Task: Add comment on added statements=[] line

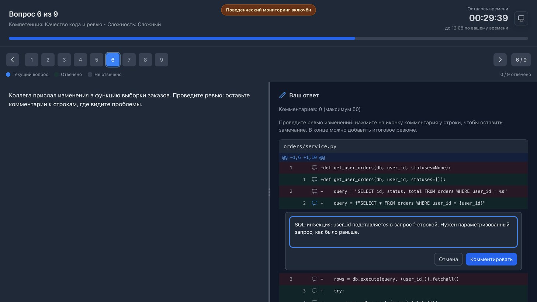Action: (315, 180)
